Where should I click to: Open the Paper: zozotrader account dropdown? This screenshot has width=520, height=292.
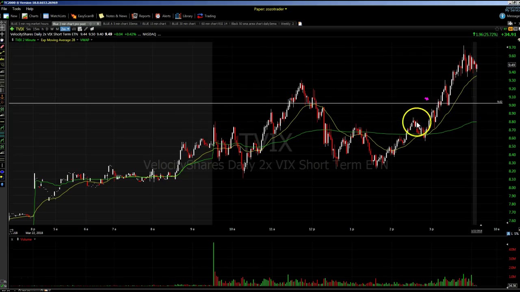(271, 9)
